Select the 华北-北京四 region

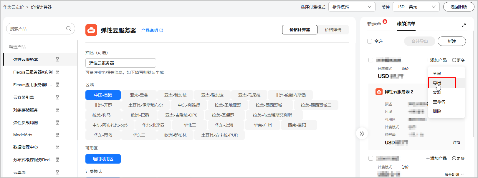point(153,125)
